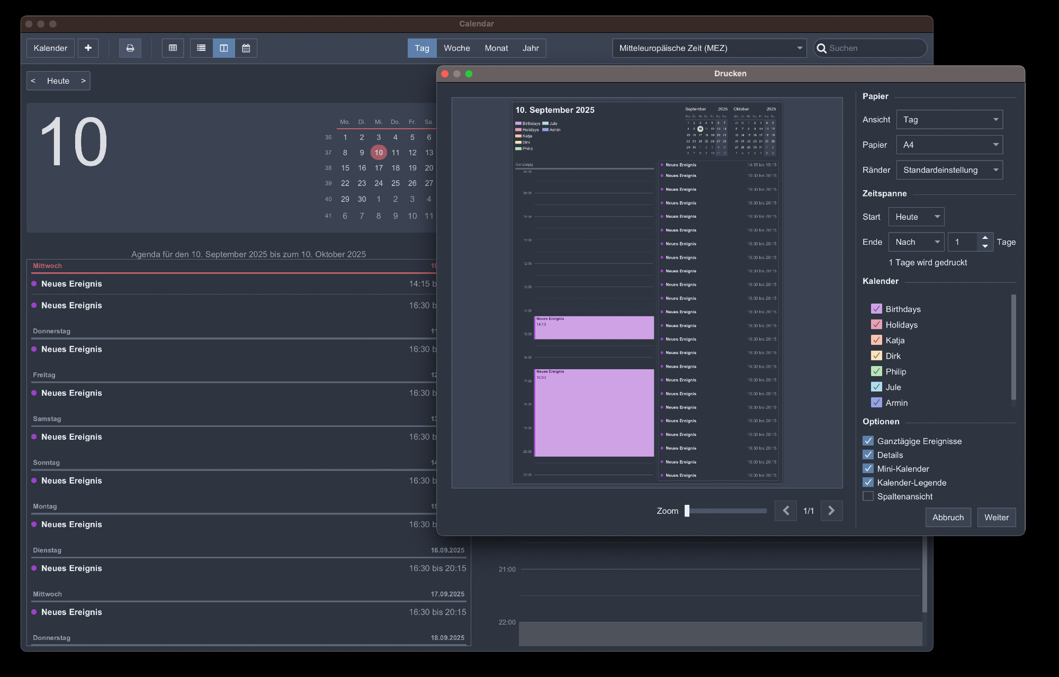Disable the Mini-Kalender option
1059x677 pixels.
pyautogui.click(x=868, y=469)
